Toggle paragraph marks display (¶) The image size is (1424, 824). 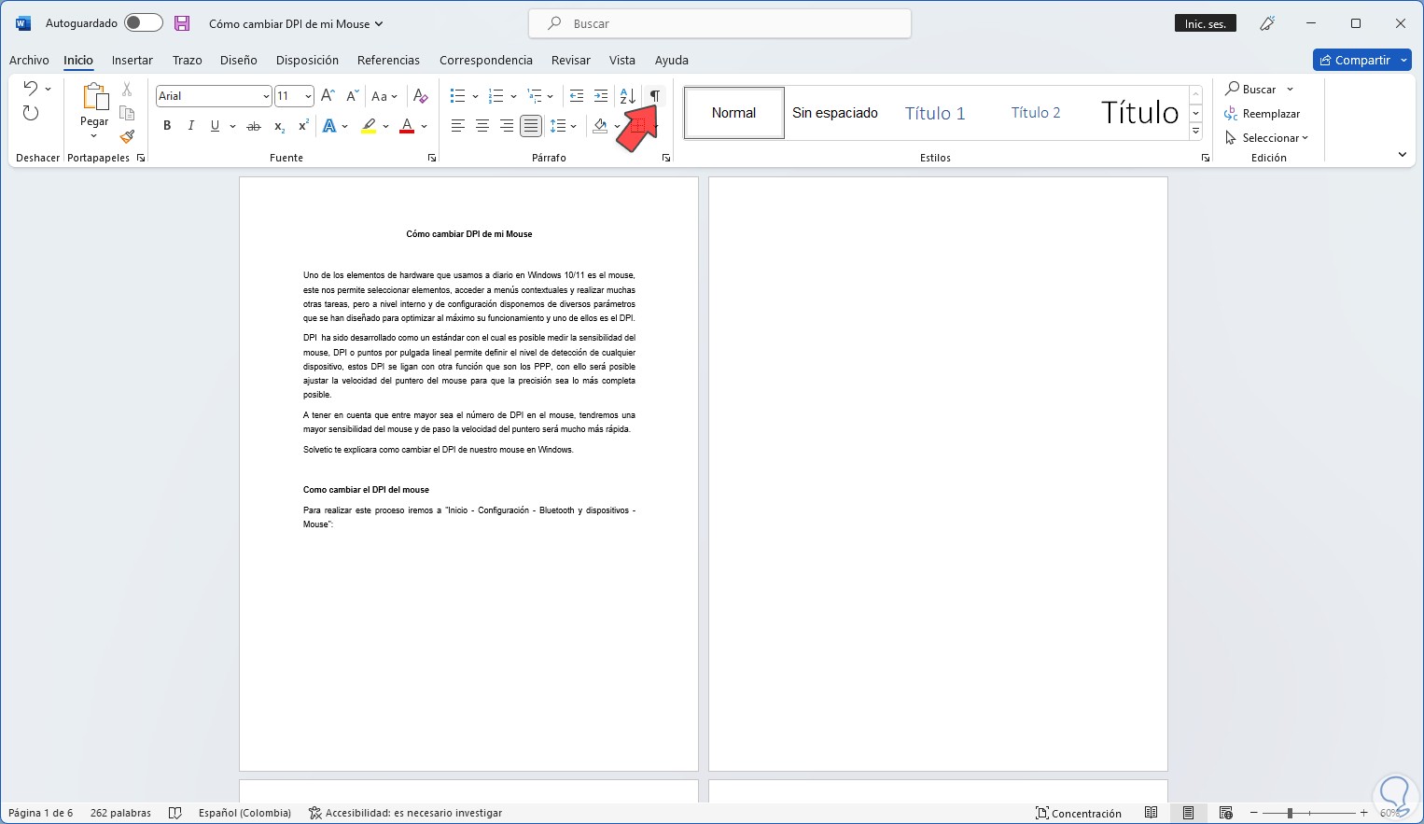[x=655, y=96]
